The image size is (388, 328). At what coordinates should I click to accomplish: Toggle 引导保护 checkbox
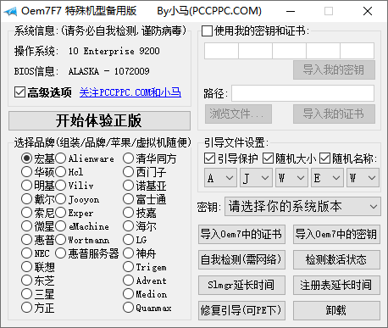click(x=209, y=158)
